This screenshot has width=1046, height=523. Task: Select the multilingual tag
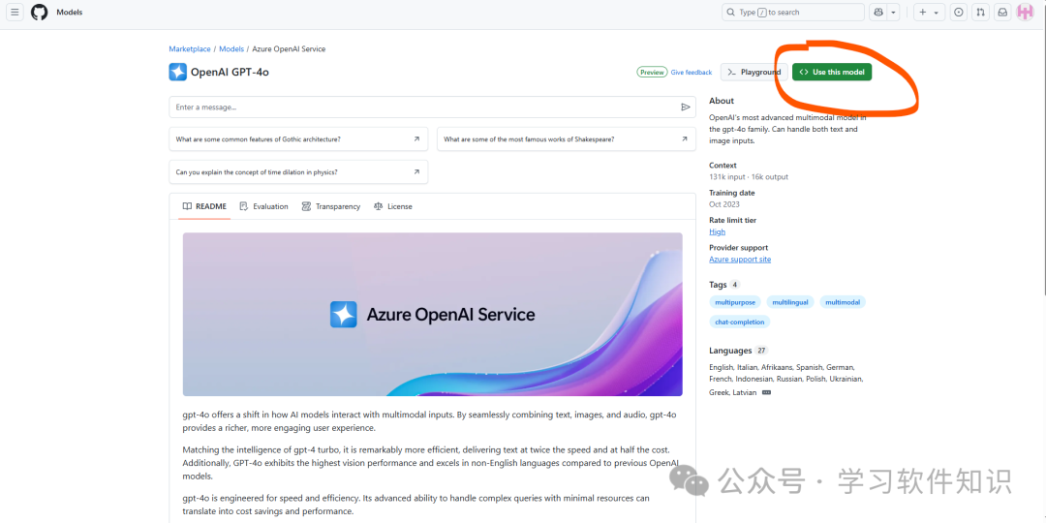click(x=790, y=302)
